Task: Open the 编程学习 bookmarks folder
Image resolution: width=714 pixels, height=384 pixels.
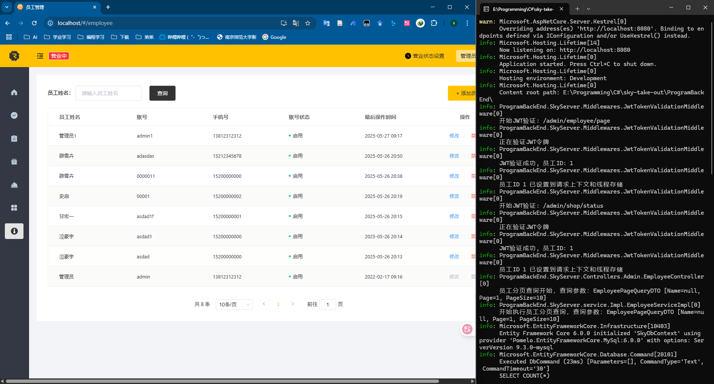Action: 91,37
